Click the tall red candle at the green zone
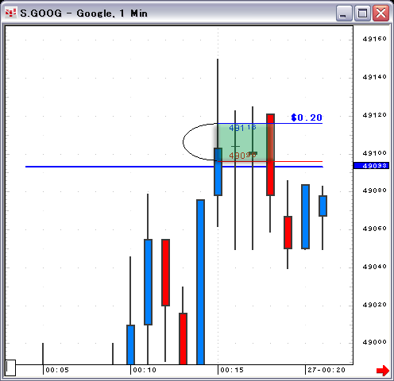394x381 pixels. (x=270, y=155)
